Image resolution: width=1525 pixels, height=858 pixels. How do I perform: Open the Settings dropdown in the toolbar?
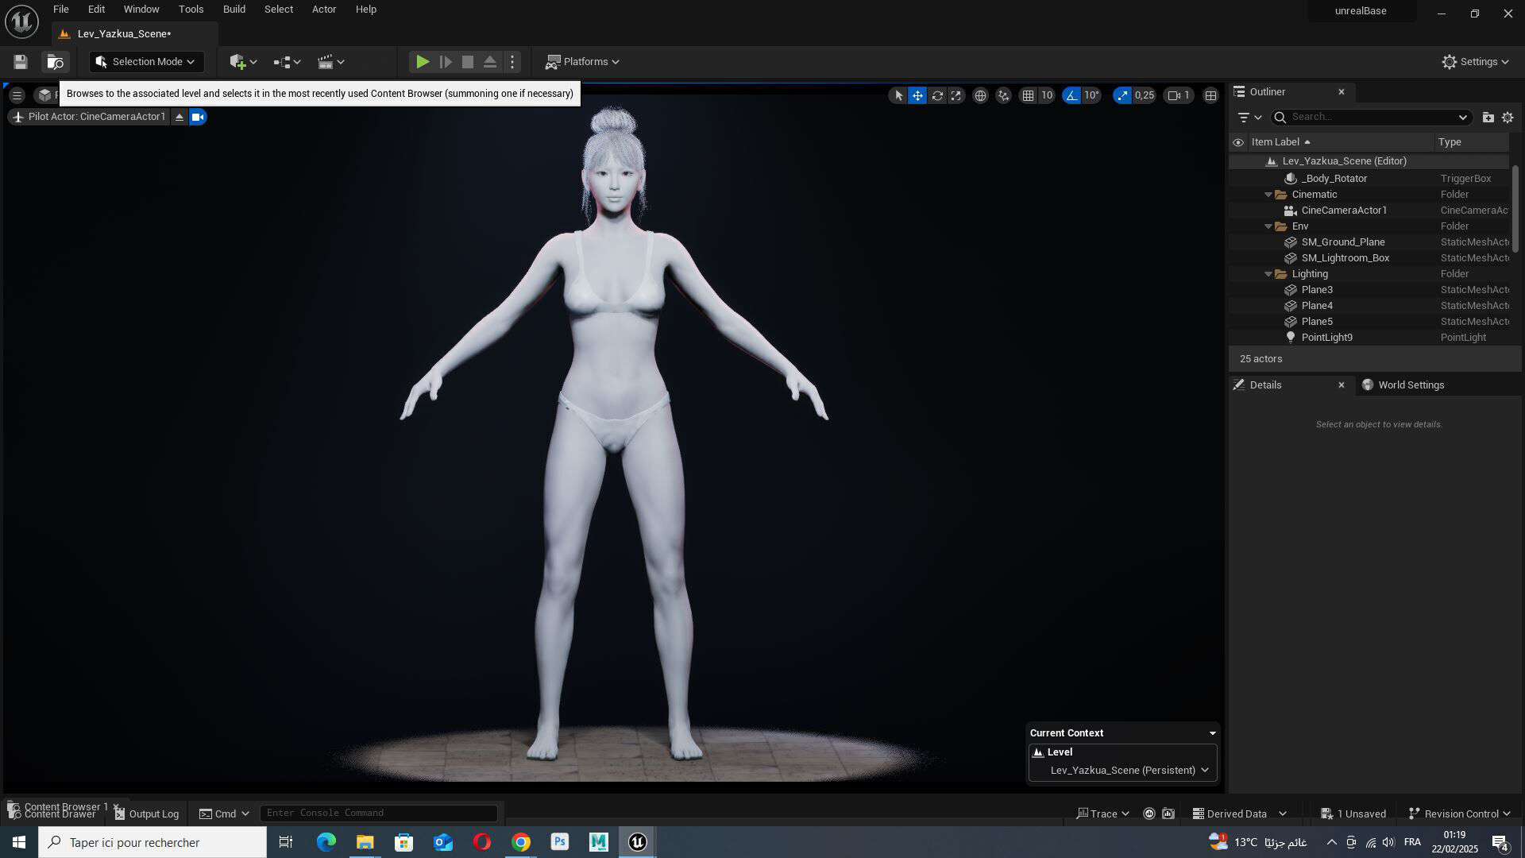1476,62
